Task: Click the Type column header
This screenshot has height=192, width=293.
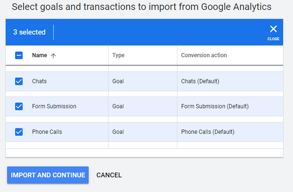Action: (118, 55)
